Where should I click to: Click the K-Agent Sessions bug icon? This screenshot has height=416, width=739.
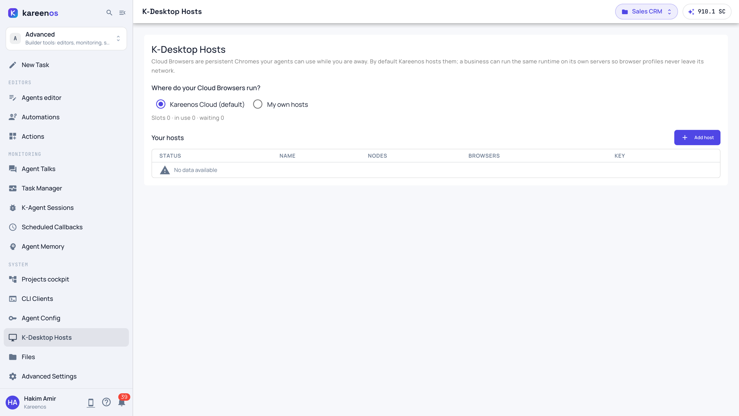click(13, 208)
